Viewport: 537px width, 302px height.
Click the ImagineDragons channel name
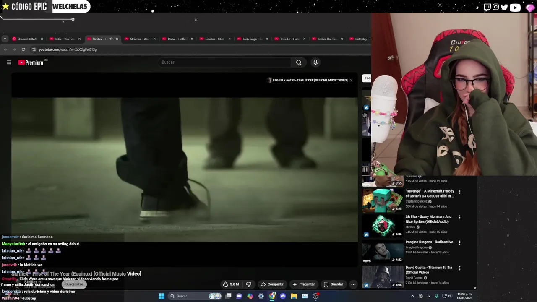(416, 247)
